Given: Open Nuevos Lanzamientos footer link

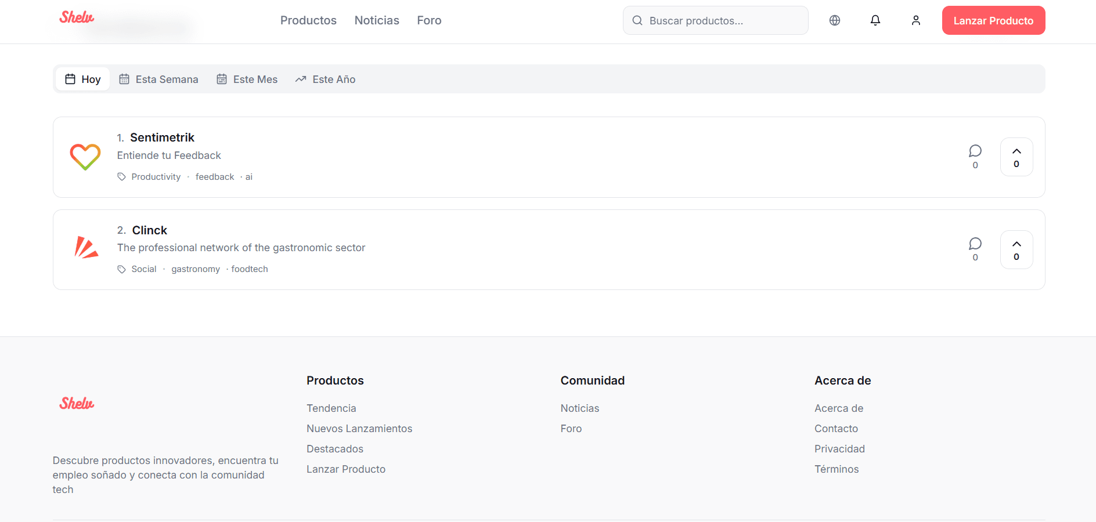Looking at the screenshot, I should (359, 429).
